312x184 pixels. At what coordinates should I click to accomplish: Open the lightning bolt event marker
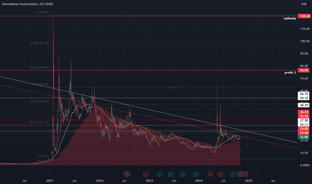240,174
